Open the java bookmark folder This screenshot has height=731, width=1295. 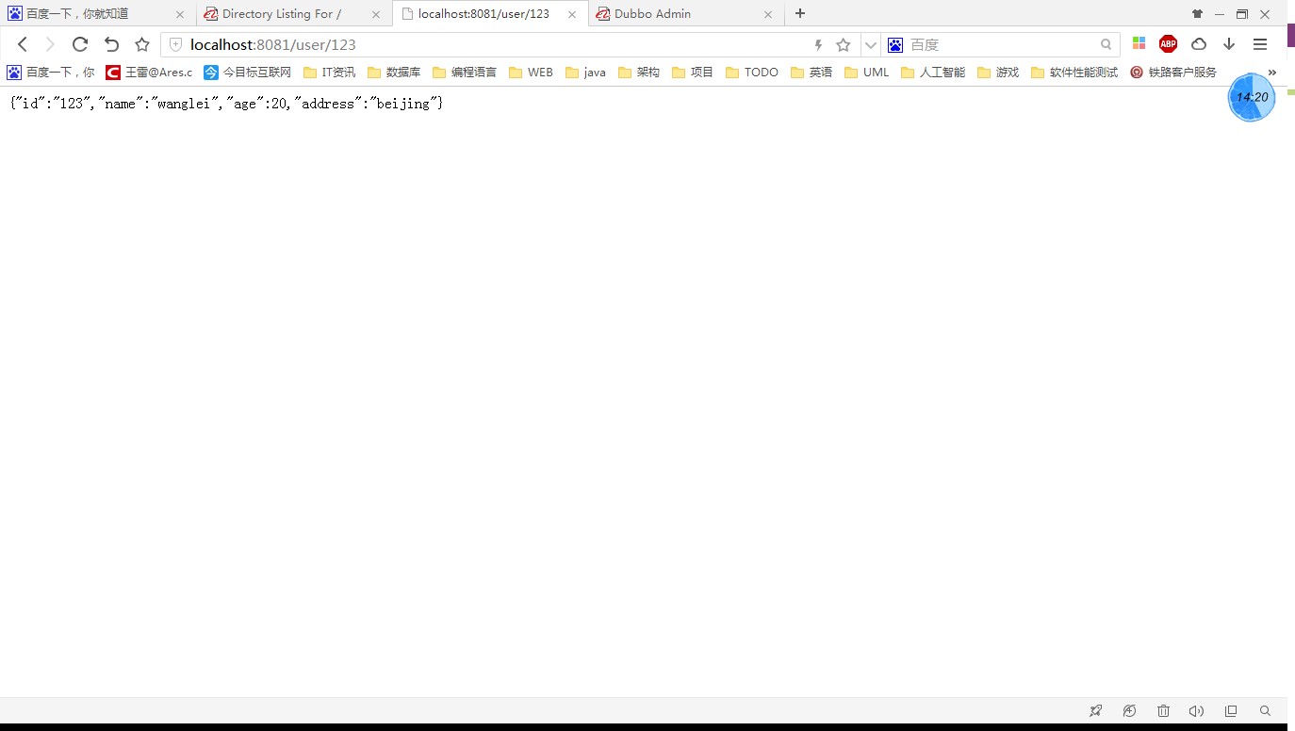click(585, 73)
